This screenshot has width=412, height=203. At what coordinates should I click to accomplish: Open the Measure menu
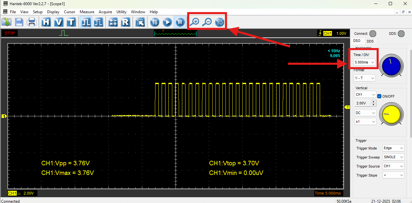point(87,12)
